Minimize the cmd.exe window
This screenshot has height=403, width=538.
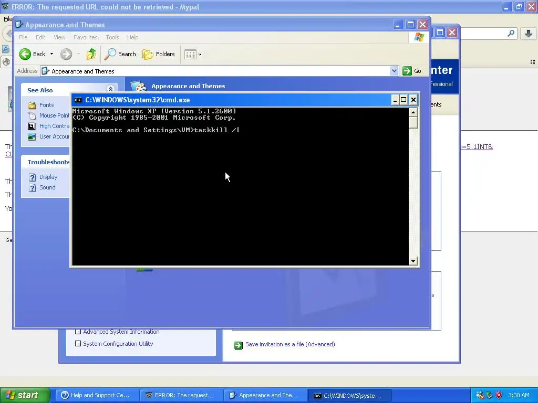click(x=395, y=100)
